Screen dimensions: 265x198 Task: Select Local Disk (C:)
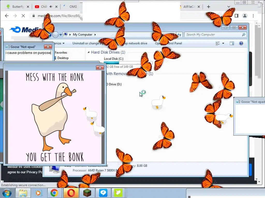click(114, 59)
